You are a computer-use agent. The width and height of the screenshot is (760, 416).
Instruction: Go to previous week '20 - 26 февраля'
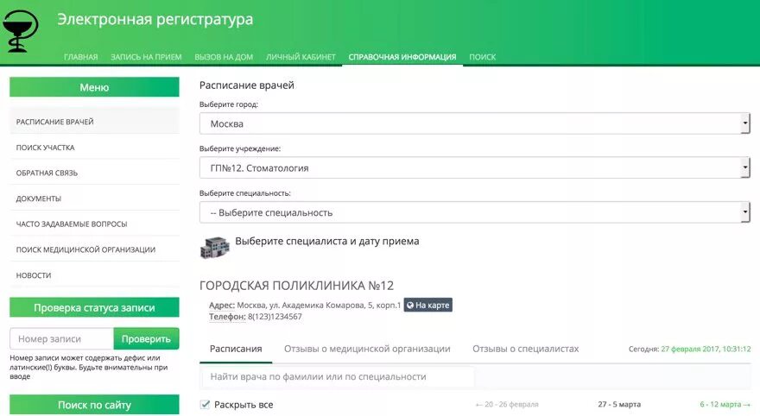point(507,405)
